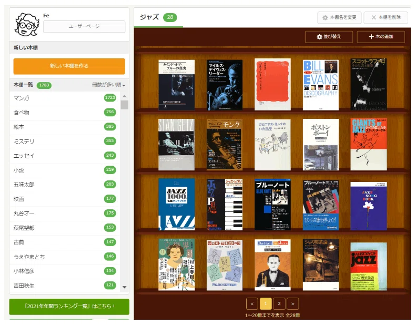The image size is (415, 325).
Task: Select the 五味太郎 bookshelf
Action: point(65,185)
